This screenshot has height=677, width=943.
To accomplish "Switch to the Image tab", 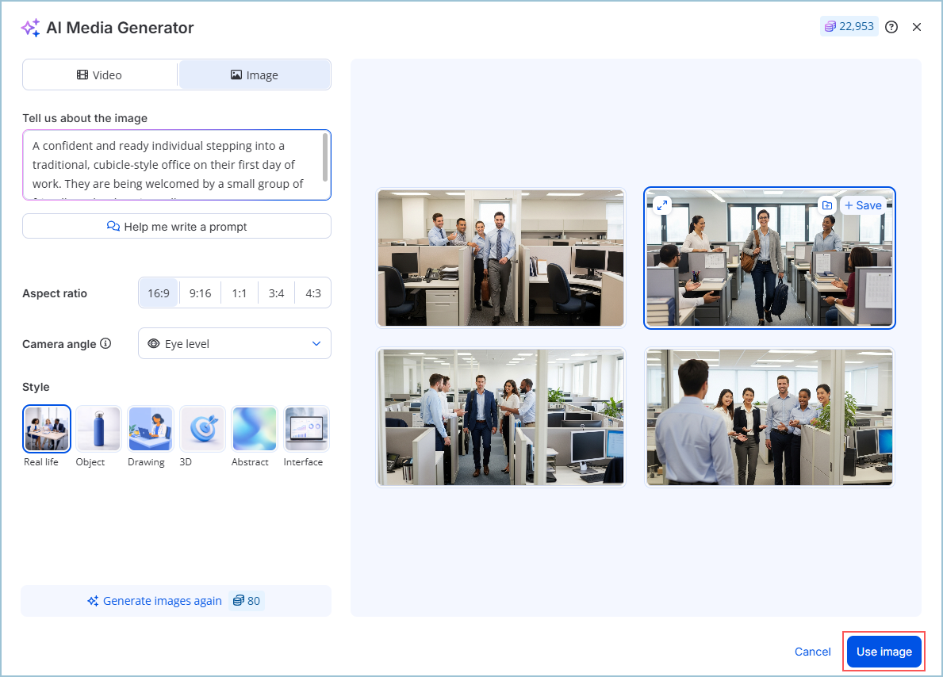I will pyautogui.click(x=255, y=75).
